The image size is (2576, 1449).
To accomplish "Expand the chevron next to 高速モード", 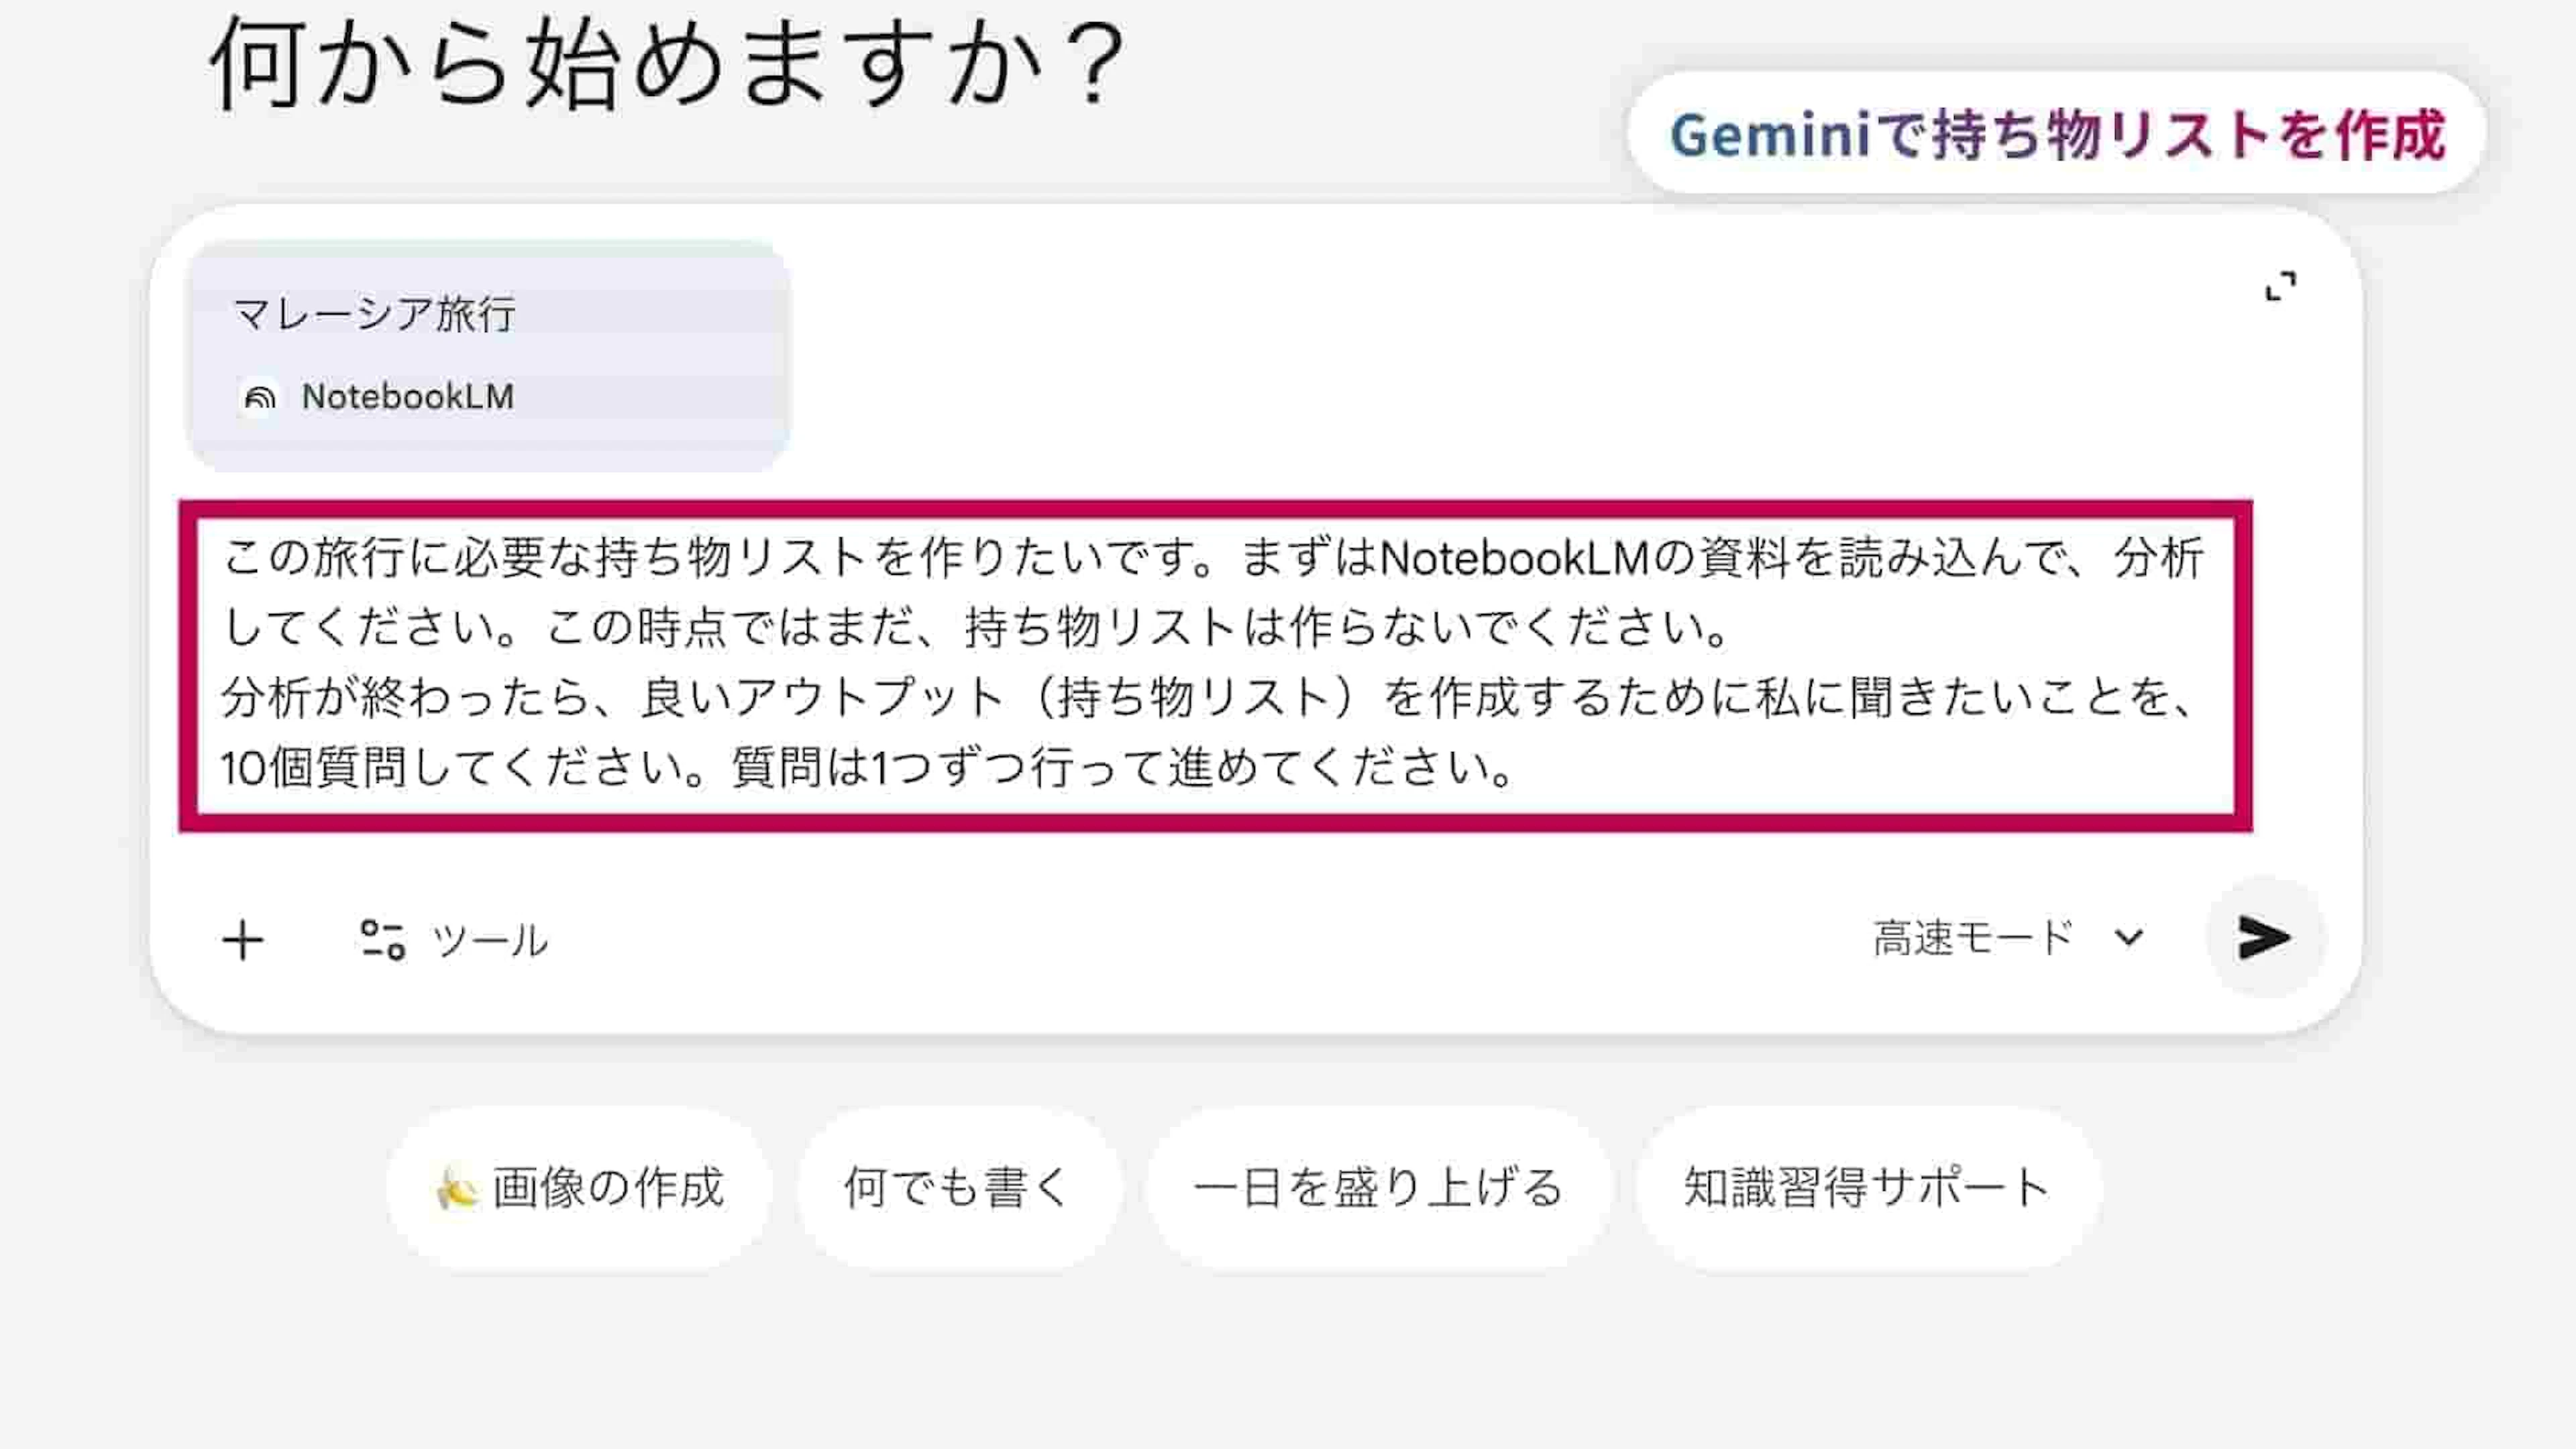I will (2128, 938).
